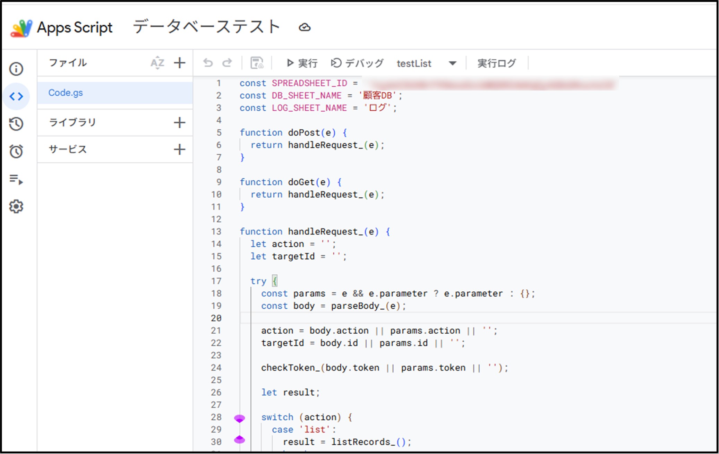Click case 'list' on line 29
Image resolution: width=719 pixels, height=454 pixels.
coord(304,430)
